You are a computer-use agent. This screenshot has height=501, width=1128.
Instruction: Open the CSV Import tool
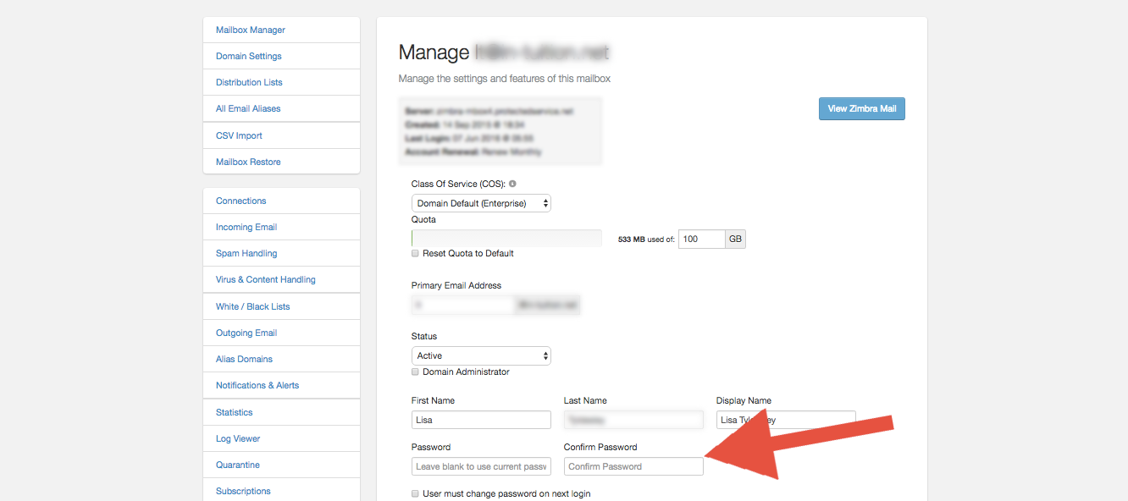pyautogui.click(x=238, y=135)
